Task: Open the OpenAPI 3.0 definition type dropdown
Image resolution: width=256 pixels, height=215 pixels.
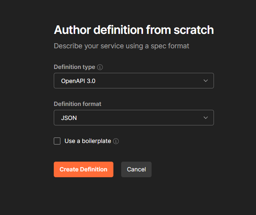Action: click(134, 81)
